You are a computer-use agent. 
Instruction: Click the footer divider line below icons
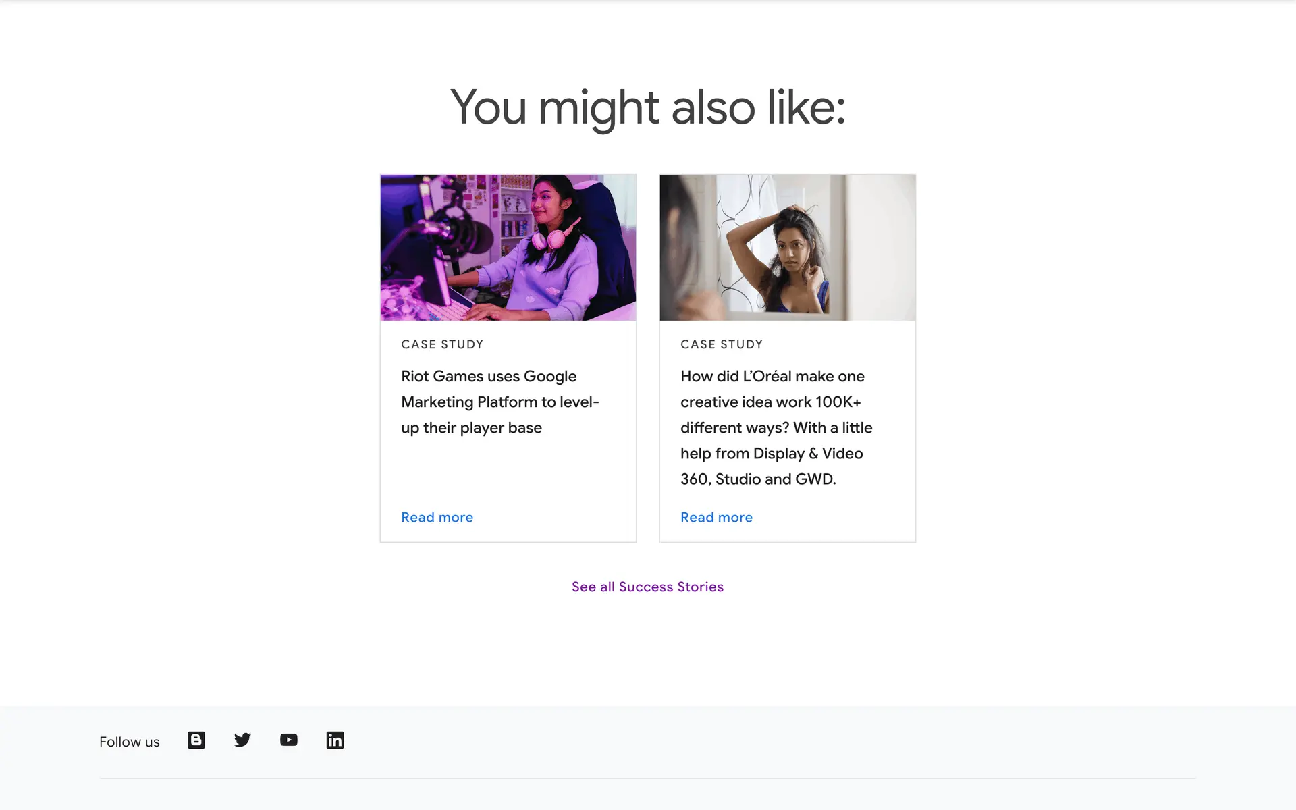tap(647, 778)
